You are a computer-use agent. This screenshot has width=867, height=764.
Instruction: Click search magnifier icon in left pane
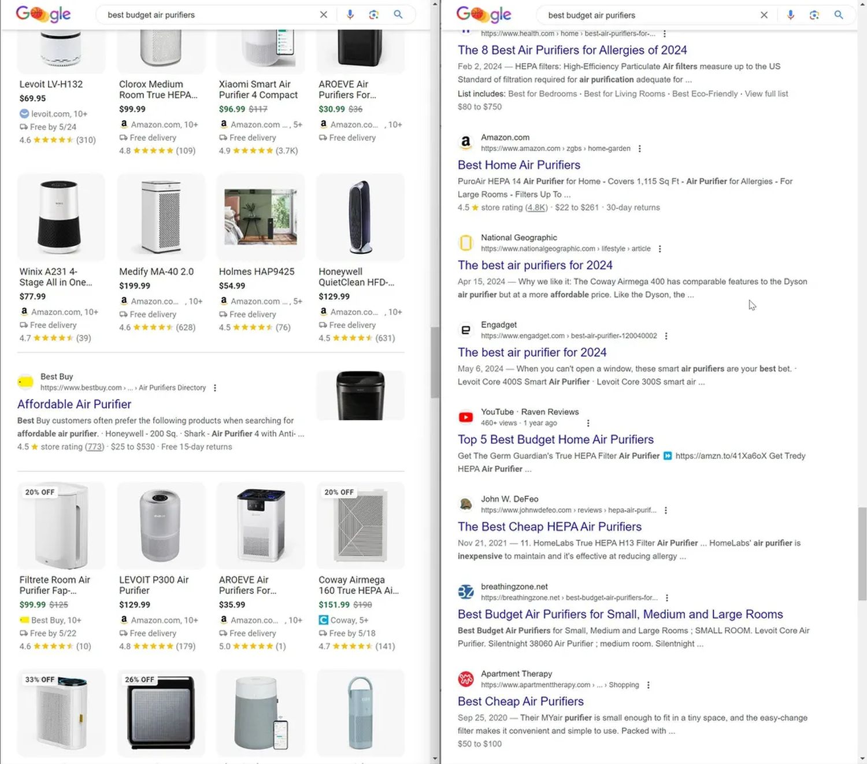click(398, 14)
